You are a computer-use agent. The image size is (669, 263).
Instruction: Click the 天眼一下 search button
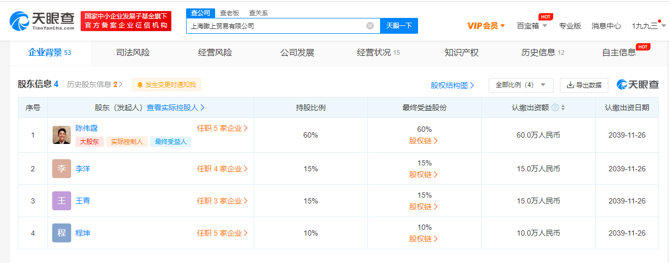(399, 26)
